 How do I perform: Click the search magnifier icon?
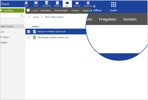click(x=22, y=16)
